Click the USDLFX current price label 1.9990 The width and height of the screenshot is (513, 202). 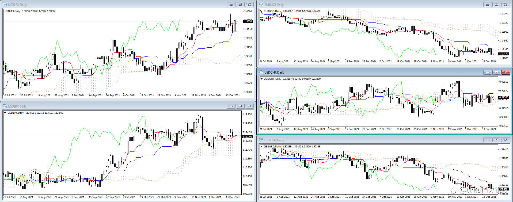click(248, 21)
